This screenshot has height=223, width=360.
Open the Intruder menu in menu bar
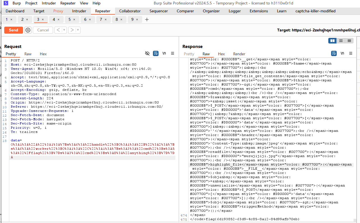coord(49,3)
